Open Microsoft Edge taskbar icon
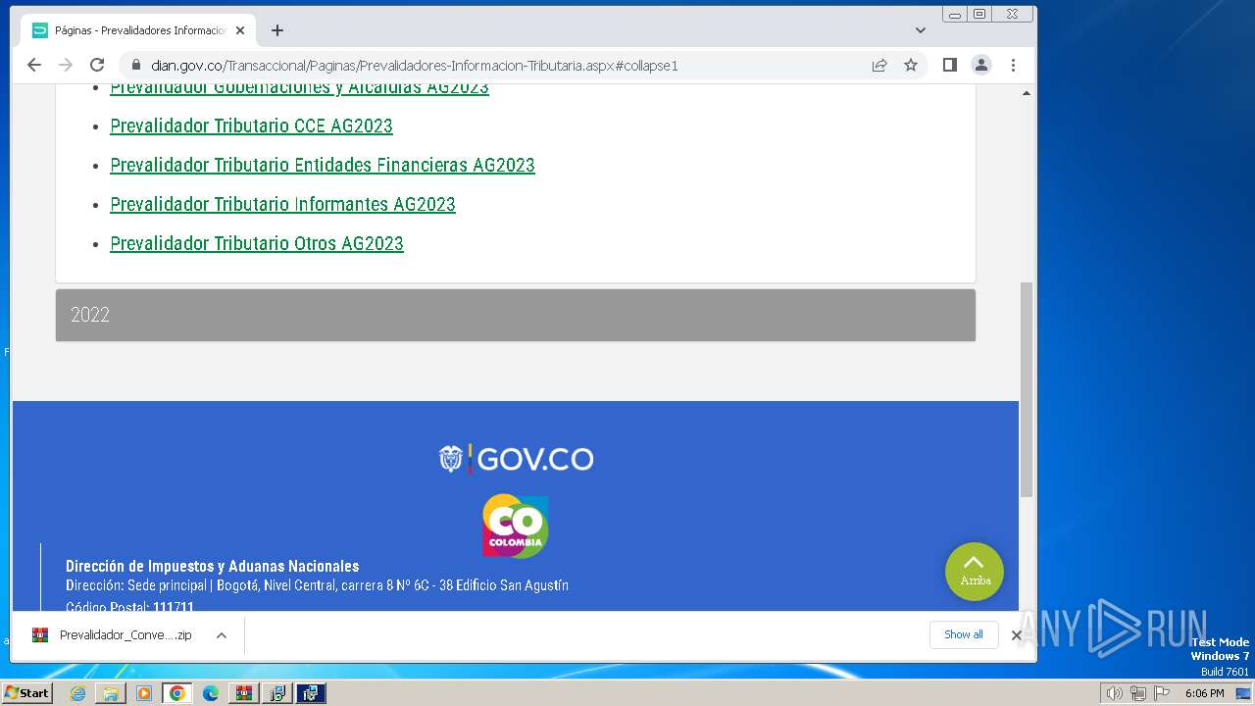The height and width of the screenshot is (706, 1255). click(x=211, y=693)
